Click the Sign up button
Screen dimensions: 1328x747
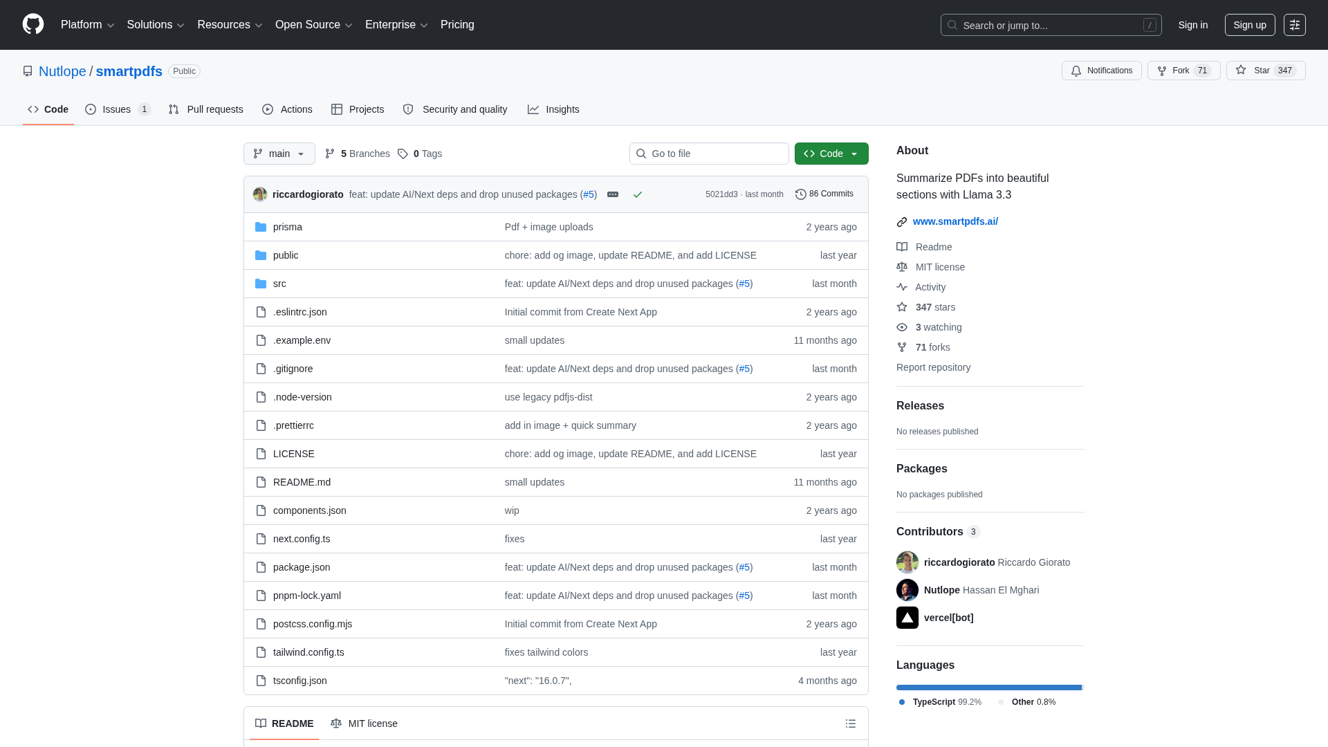(1249, 25)
